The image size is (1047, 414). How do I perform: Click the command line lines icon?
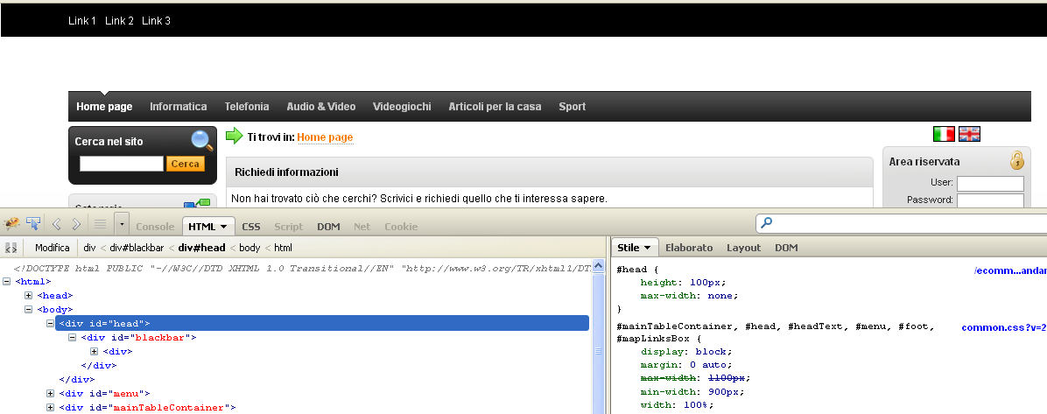(x=100, y=224)
